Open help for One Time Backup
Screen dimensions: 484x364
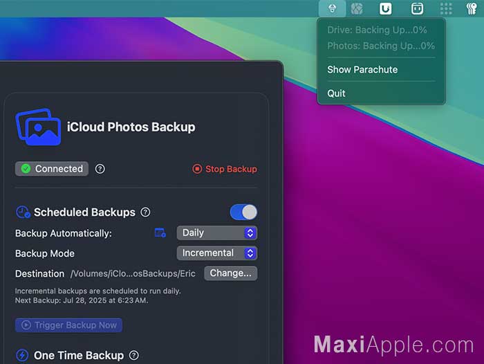133,355
